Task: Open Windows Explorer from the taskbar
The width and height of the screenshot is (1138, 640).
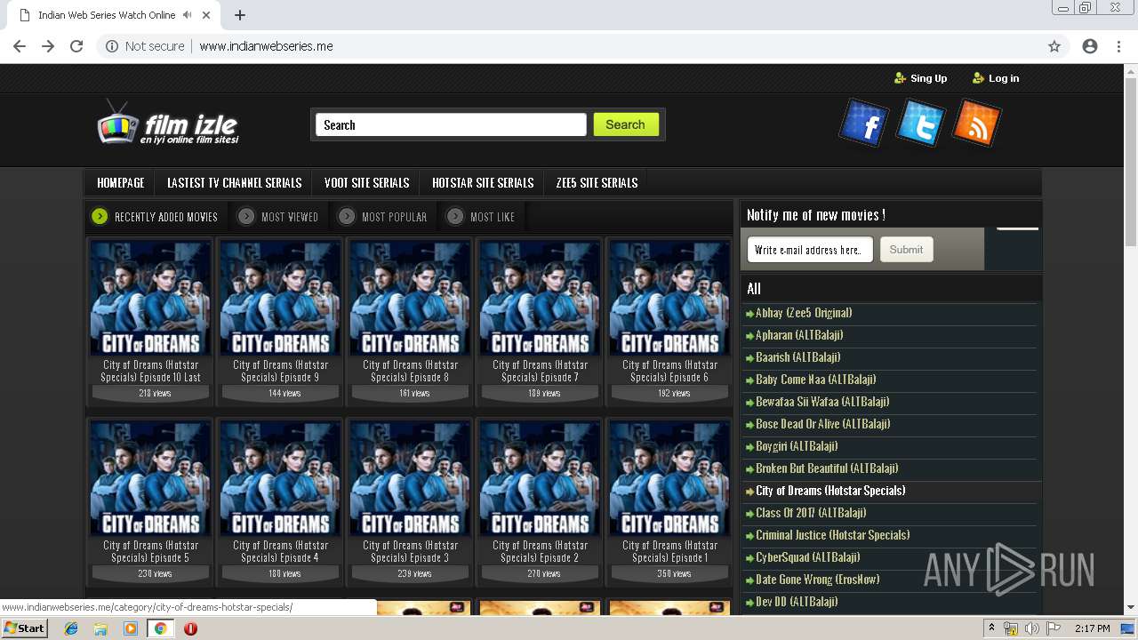Action: click(x=100, y=628)
